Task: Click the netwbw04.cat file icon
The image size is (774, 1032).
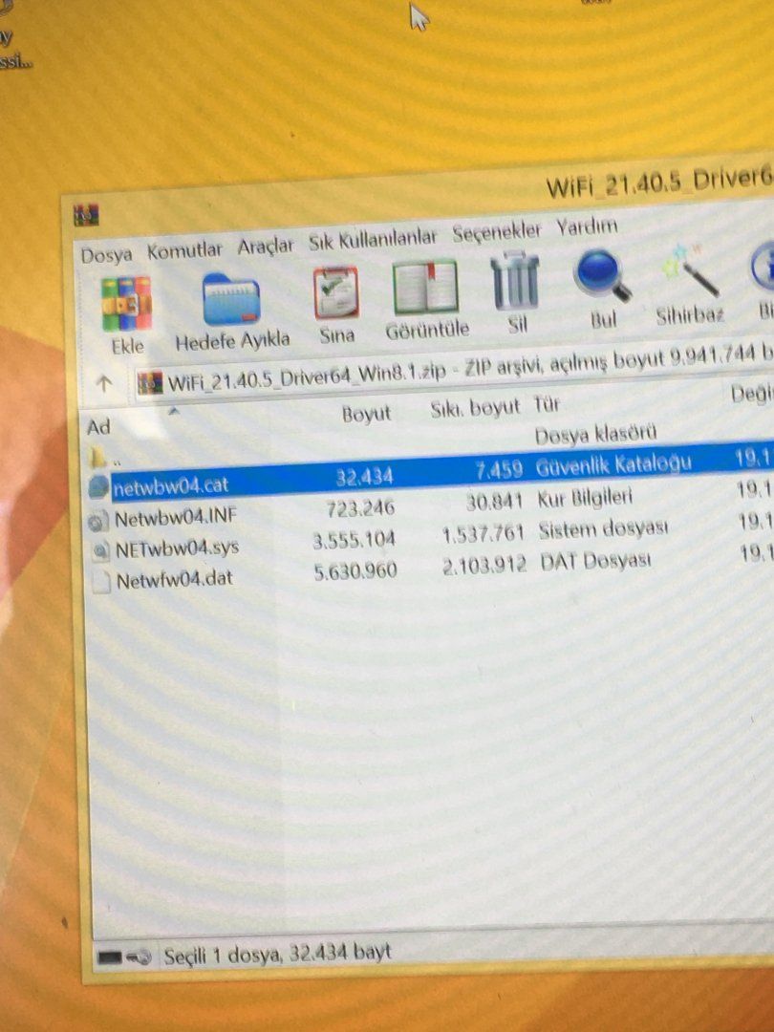Action: [x=98, y=487]
